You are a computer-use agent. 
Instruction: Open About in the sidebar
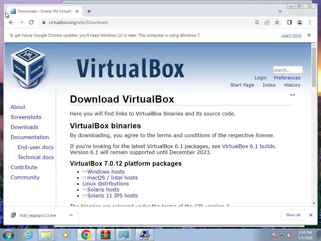coord(18,107)
